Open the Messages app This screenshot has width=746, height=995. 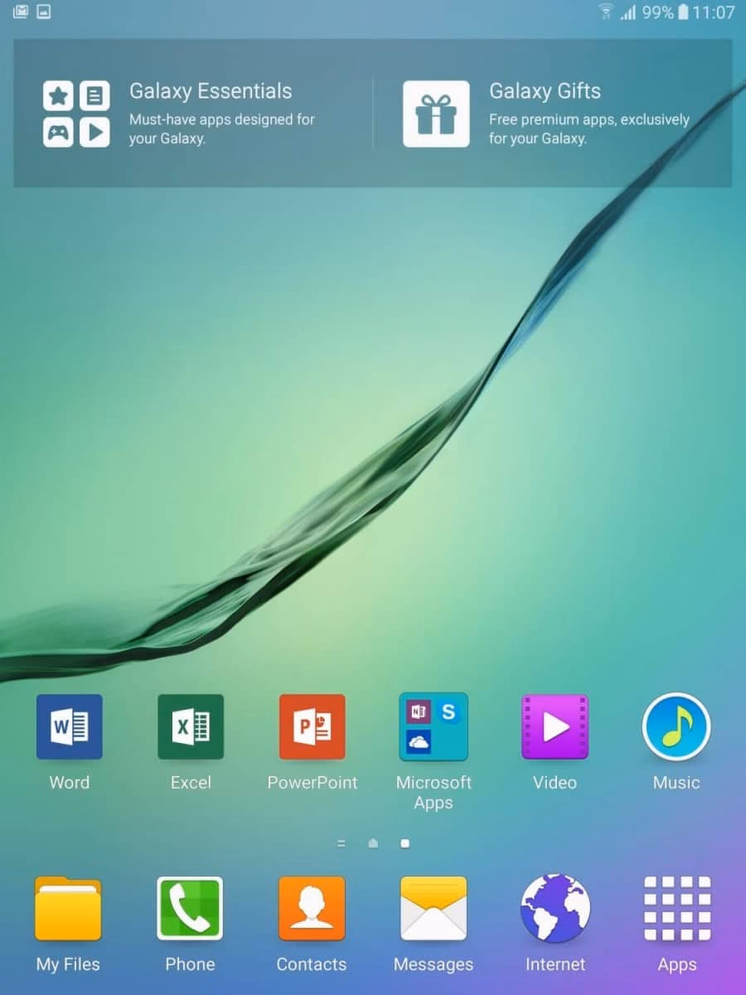tap(434, 909)
